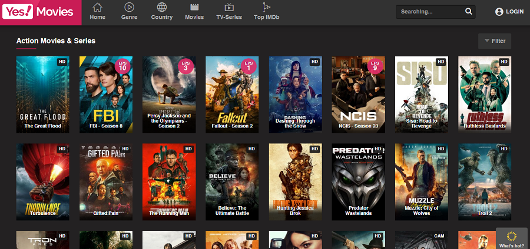Click the HD badge on Turbulence poster
This screenshot has height=249, width=530.
pos(62,149)
